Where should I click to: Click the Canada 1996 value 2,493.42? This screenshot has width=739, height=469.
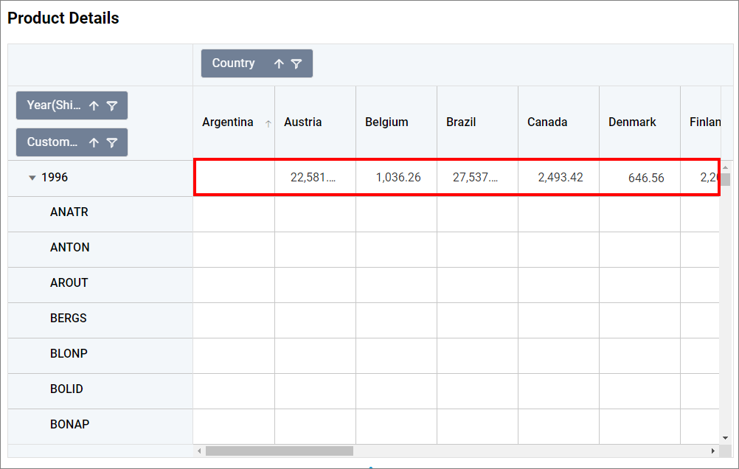(561, 178)
